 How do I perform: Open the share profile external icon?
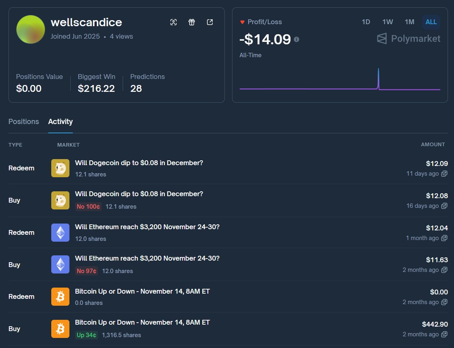(210, 22)
